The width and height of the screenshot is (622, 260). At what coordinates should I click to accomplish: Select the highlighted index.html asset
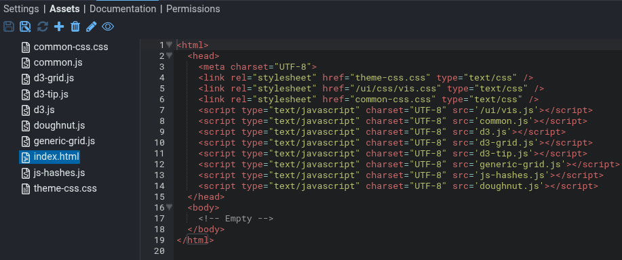pyautogui.click(x=57, y=157)
